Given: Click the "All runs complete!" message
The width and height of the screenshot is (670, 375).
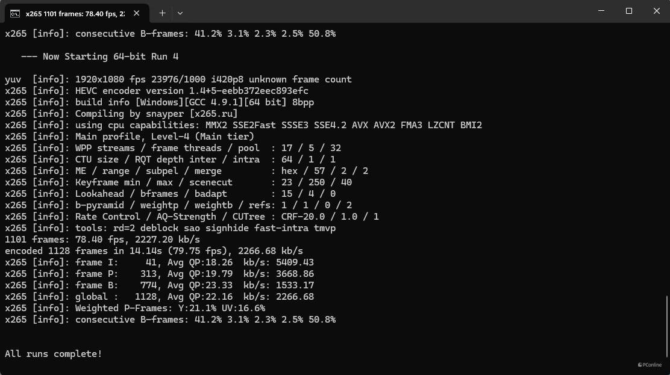Looking at the screenshot, I should [54, 354].
